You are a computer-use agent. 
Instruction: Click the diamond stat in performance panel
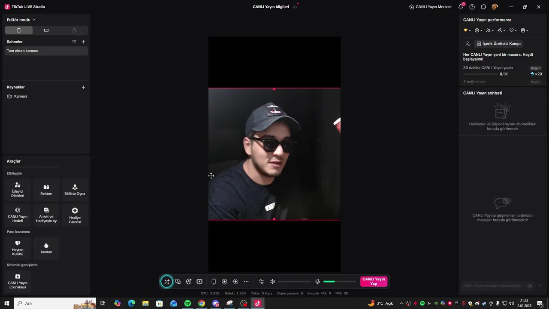[x=467, y=30]
